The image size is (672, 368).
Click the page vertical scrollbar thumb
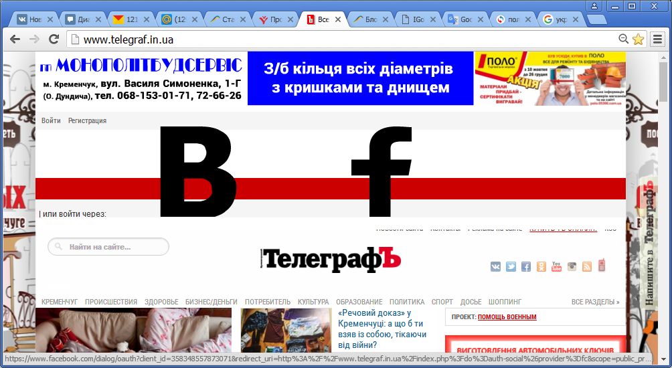[x=664, y=80]
